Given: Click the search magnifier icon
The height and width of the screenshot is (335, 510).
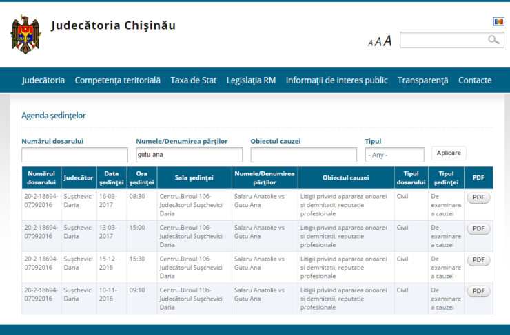Looking at the screenshot, I should [x=493, y=40].
